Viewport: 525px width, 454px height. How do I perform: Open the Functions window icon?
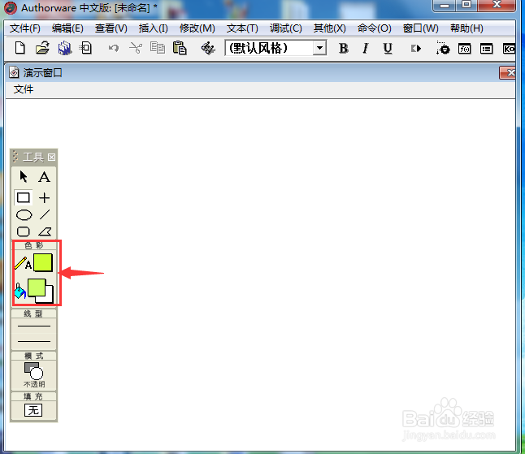pos(465,49)
